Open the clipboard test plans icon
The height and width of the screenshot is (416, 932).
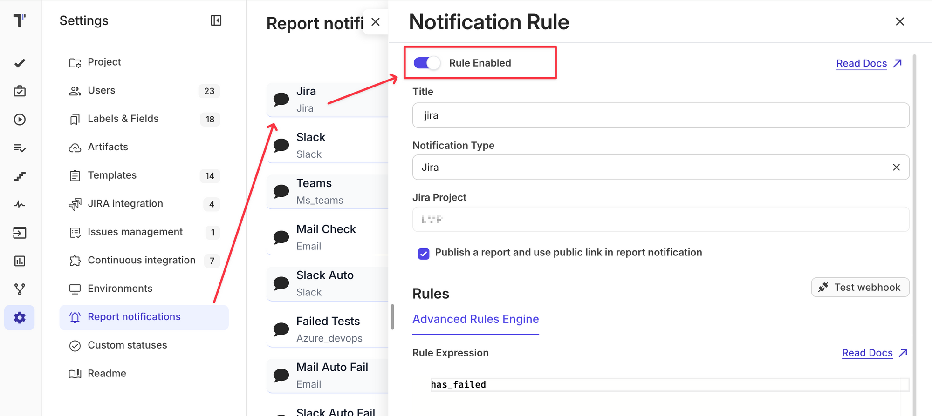coord(19,91)
